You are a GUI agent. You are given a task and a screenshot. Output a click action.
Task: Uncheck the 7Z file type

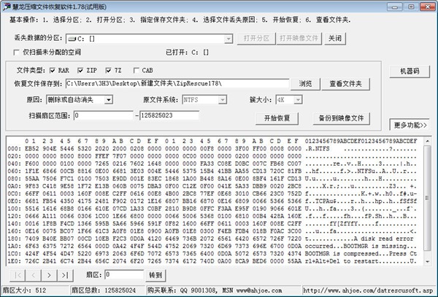click(108, 70)
